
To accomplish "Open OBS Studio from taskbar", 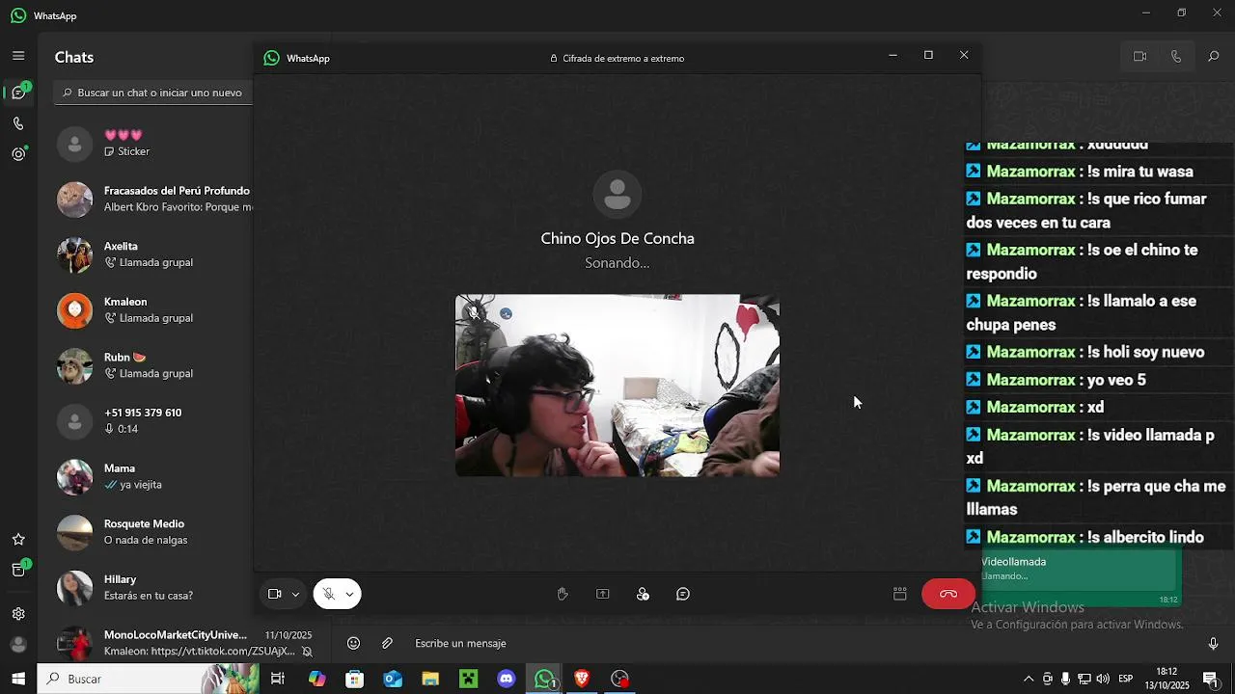I will (x=620, y=679).
